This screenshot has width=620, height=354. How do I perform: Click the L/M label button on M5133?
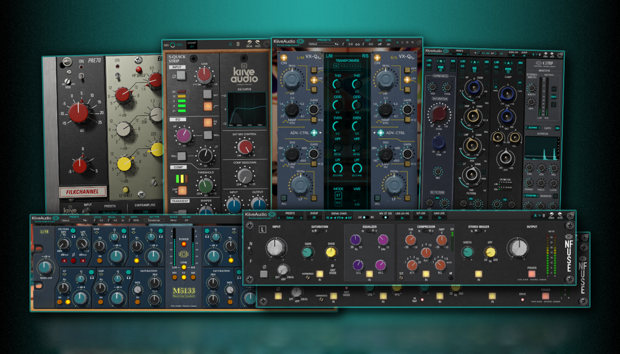tap(45, 231)
